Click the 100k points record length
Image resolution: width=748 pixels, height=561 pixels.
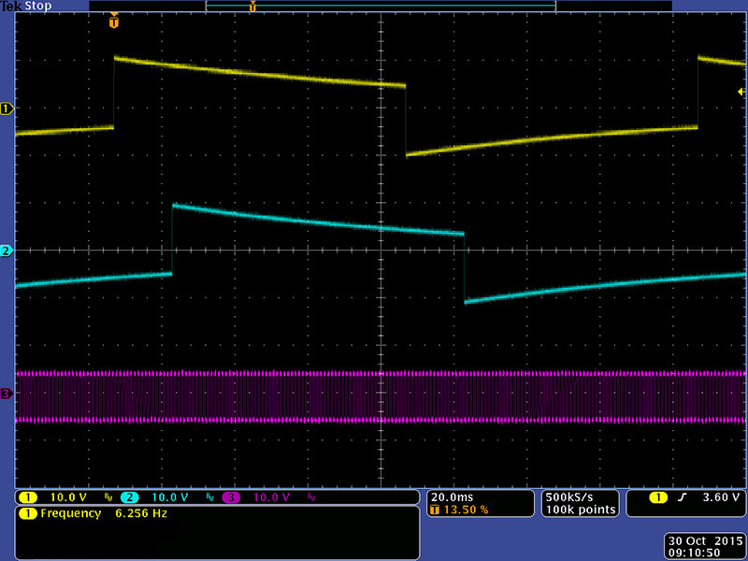[581, 510]
